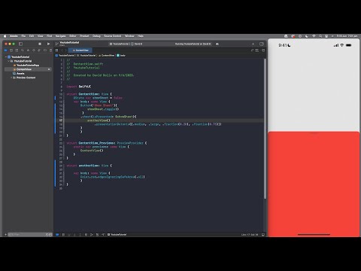361x271 pixels.
Task: Toggle the navigator sidebar visibility
Action: pos(21,44)
